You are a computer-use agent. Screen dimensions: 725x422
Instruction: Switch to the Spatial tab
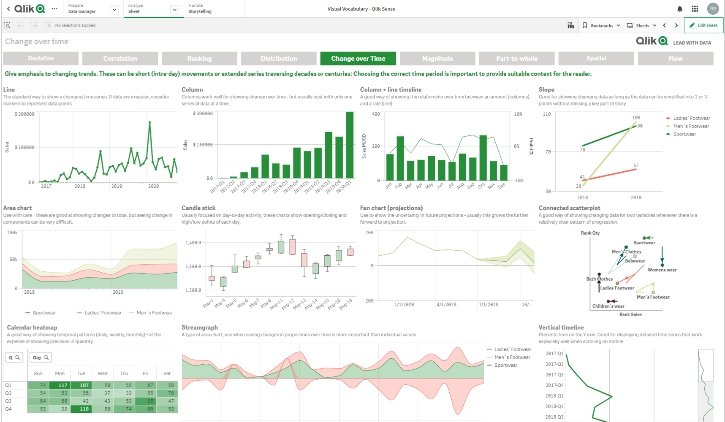(x=596, y=59)
